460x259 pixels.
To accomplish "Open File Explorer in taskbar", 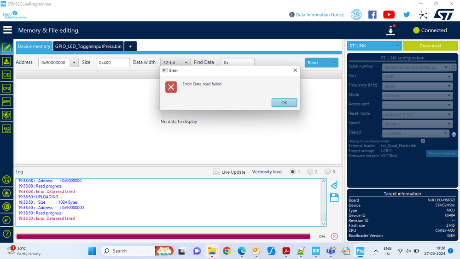I will [x=212, y=251].
